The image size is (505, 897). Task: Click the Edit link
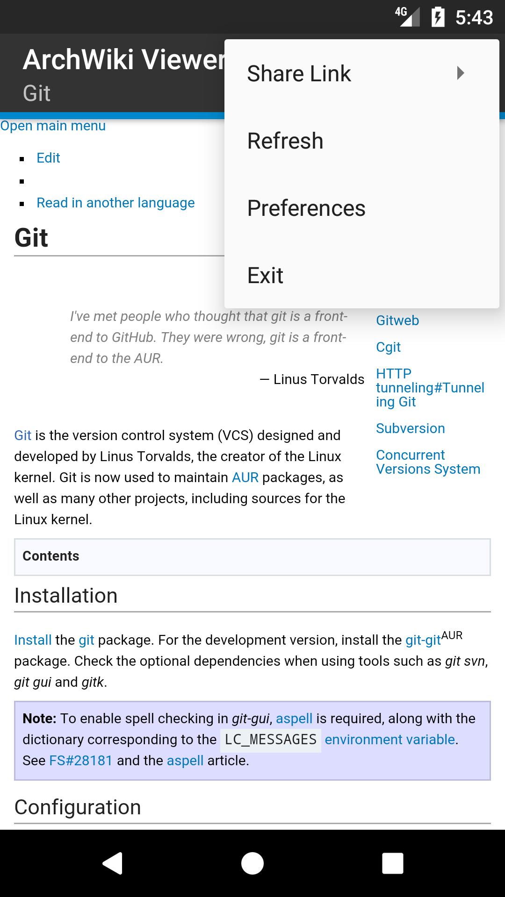point(48,157)
